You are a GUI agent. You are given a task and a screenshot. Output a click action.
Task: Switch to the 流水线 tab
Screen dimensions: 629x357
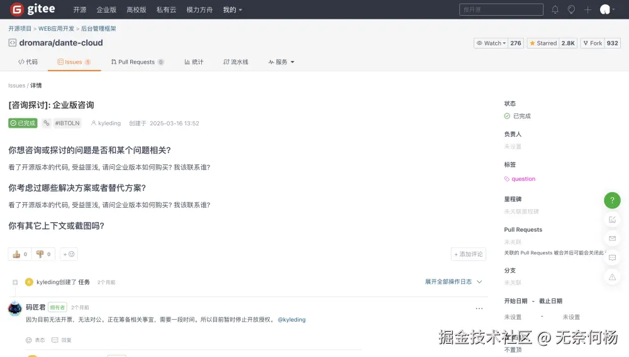pyautogui.click(x=236, y=62)
